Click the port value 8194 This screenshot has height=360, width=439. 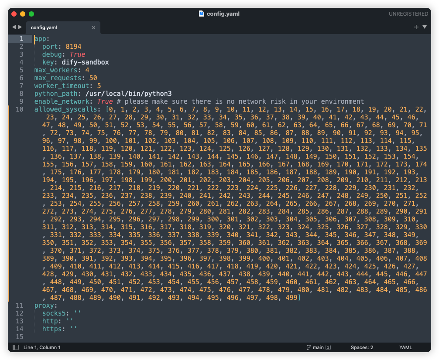[x=73, y=47]
